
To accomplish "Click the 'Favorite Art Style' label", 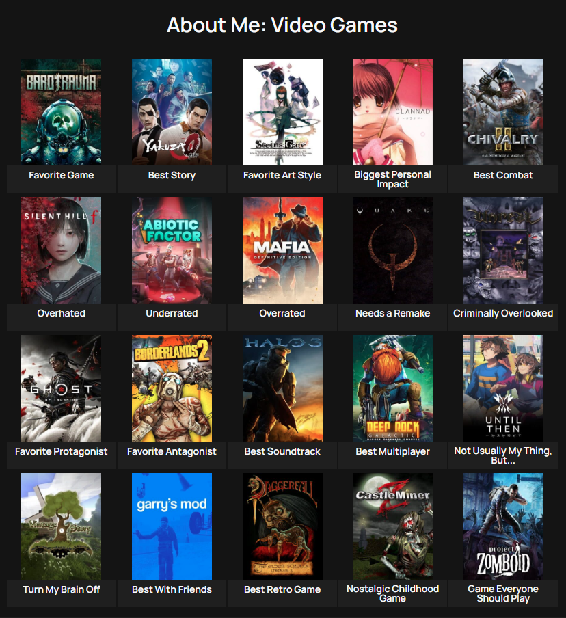I will (282, 176).
